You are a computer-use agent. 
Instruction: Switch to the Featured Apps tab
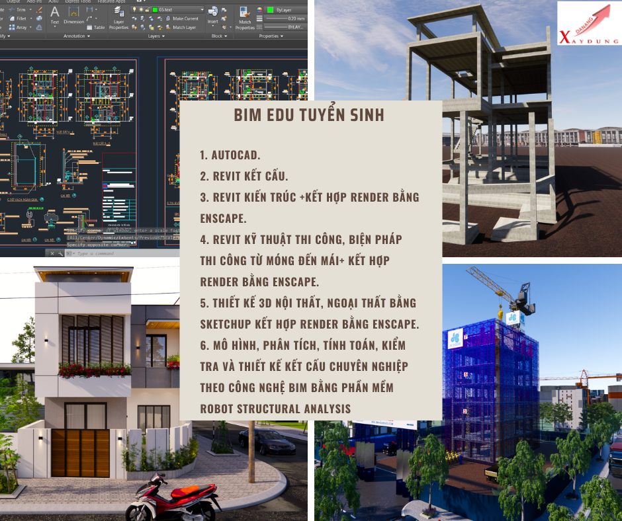(111, 2)
